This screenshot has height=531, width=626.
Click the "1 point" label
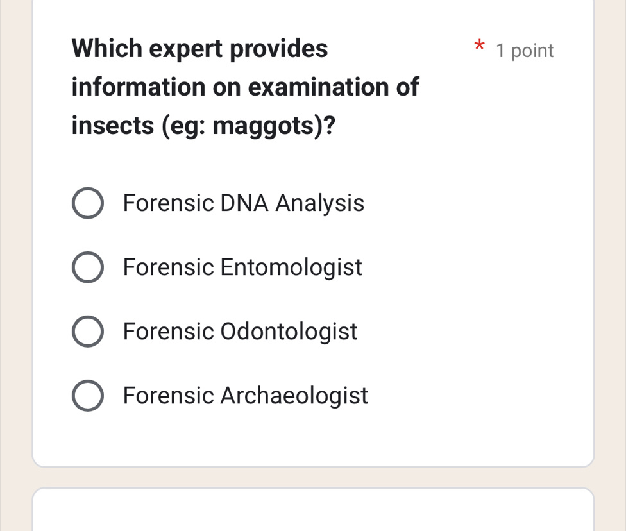pyautogui.click(x=525, y=51)
